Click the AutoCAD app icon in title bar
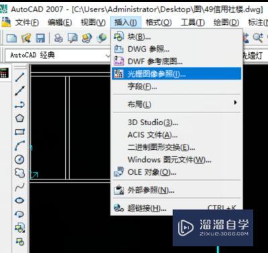Viewport: 268px width, 253px height. click(x=3, y=9)
